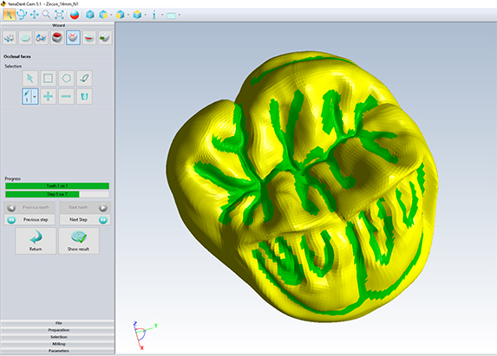Open the brush size dropdown arrow

pyautogui.click(x=35, y=96)
